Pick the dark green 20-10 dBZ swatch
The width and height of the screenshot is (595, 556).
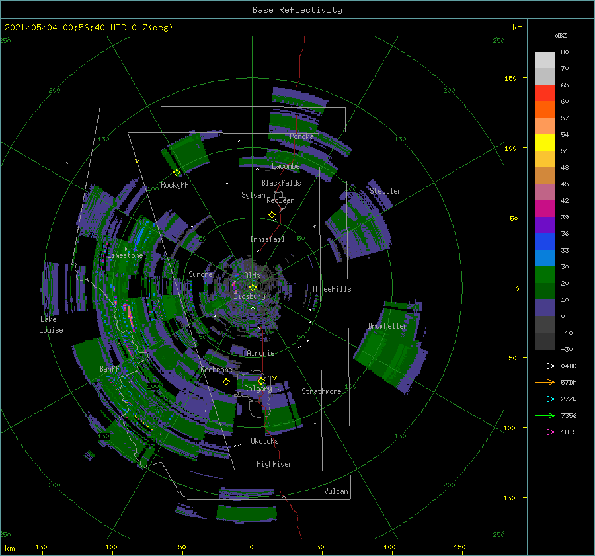click(545, 292)
